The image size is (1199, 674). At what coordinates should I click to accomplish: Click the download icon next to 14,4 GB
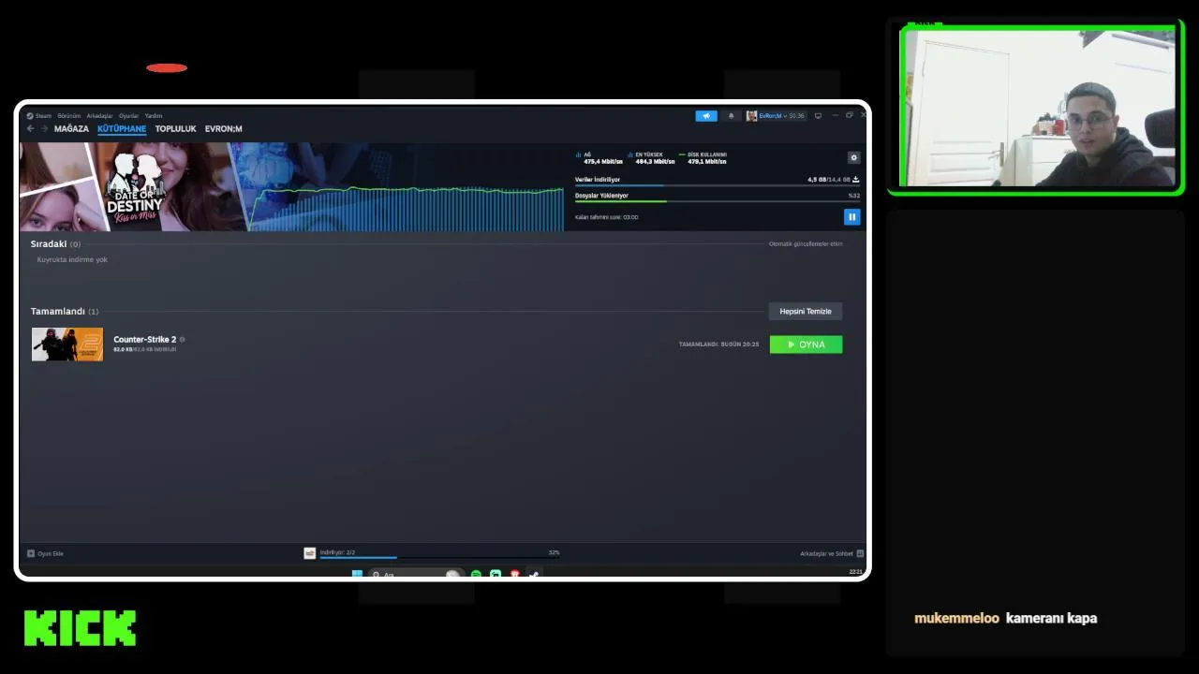pos(855,179)
